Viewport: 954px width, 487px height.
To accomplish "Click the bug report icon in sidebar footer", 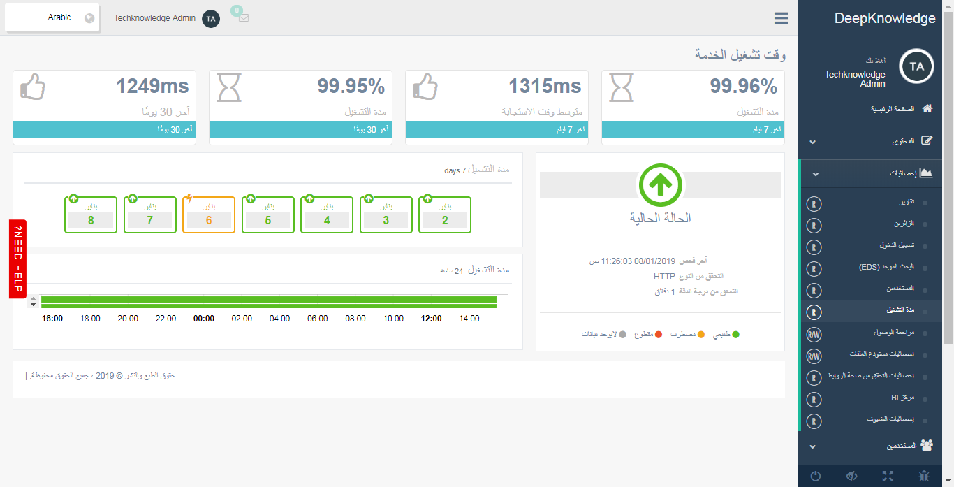I will tap(924, 476).
